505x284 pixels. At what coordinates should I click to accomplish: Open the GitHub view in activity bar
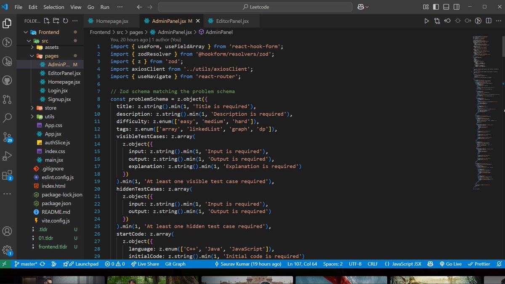[7, 80]
